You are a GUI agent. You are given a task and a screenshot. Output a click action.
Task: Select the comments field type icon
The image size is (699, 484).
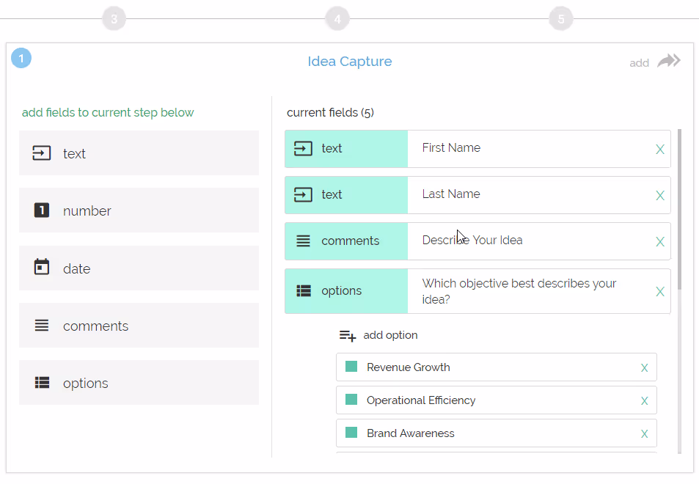pos(42,325)
